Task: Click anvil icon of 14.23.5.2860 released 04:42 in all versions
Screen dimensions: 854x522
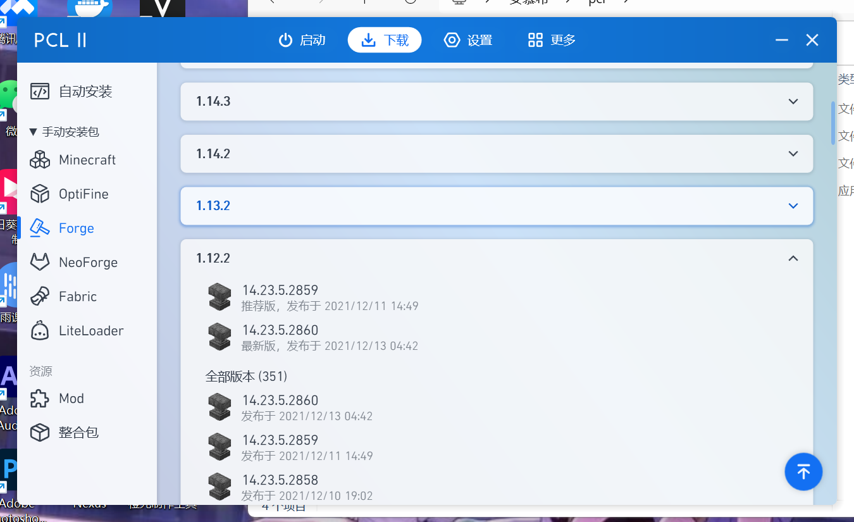Action: (220, 407)
